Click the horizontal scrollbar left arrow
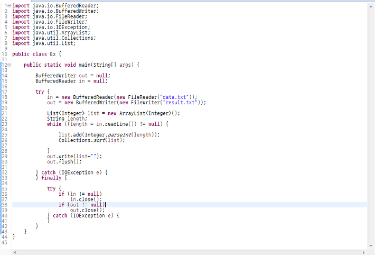This screenshot has height=255, width=375. (15, 252)
